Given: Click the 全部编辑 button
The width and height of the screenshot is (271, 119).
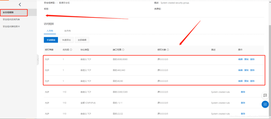Looking at the screenshot, I should point(82,40).
